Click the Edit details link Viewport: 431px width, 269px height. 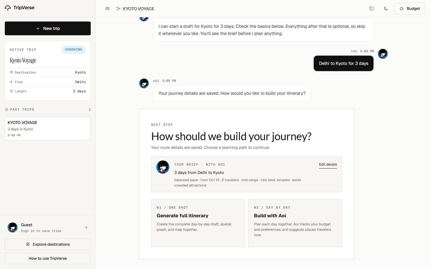click(328, 165)
